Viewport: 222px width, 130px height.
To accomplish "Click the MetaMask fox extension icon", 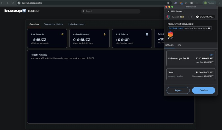I will click(181, 3).
